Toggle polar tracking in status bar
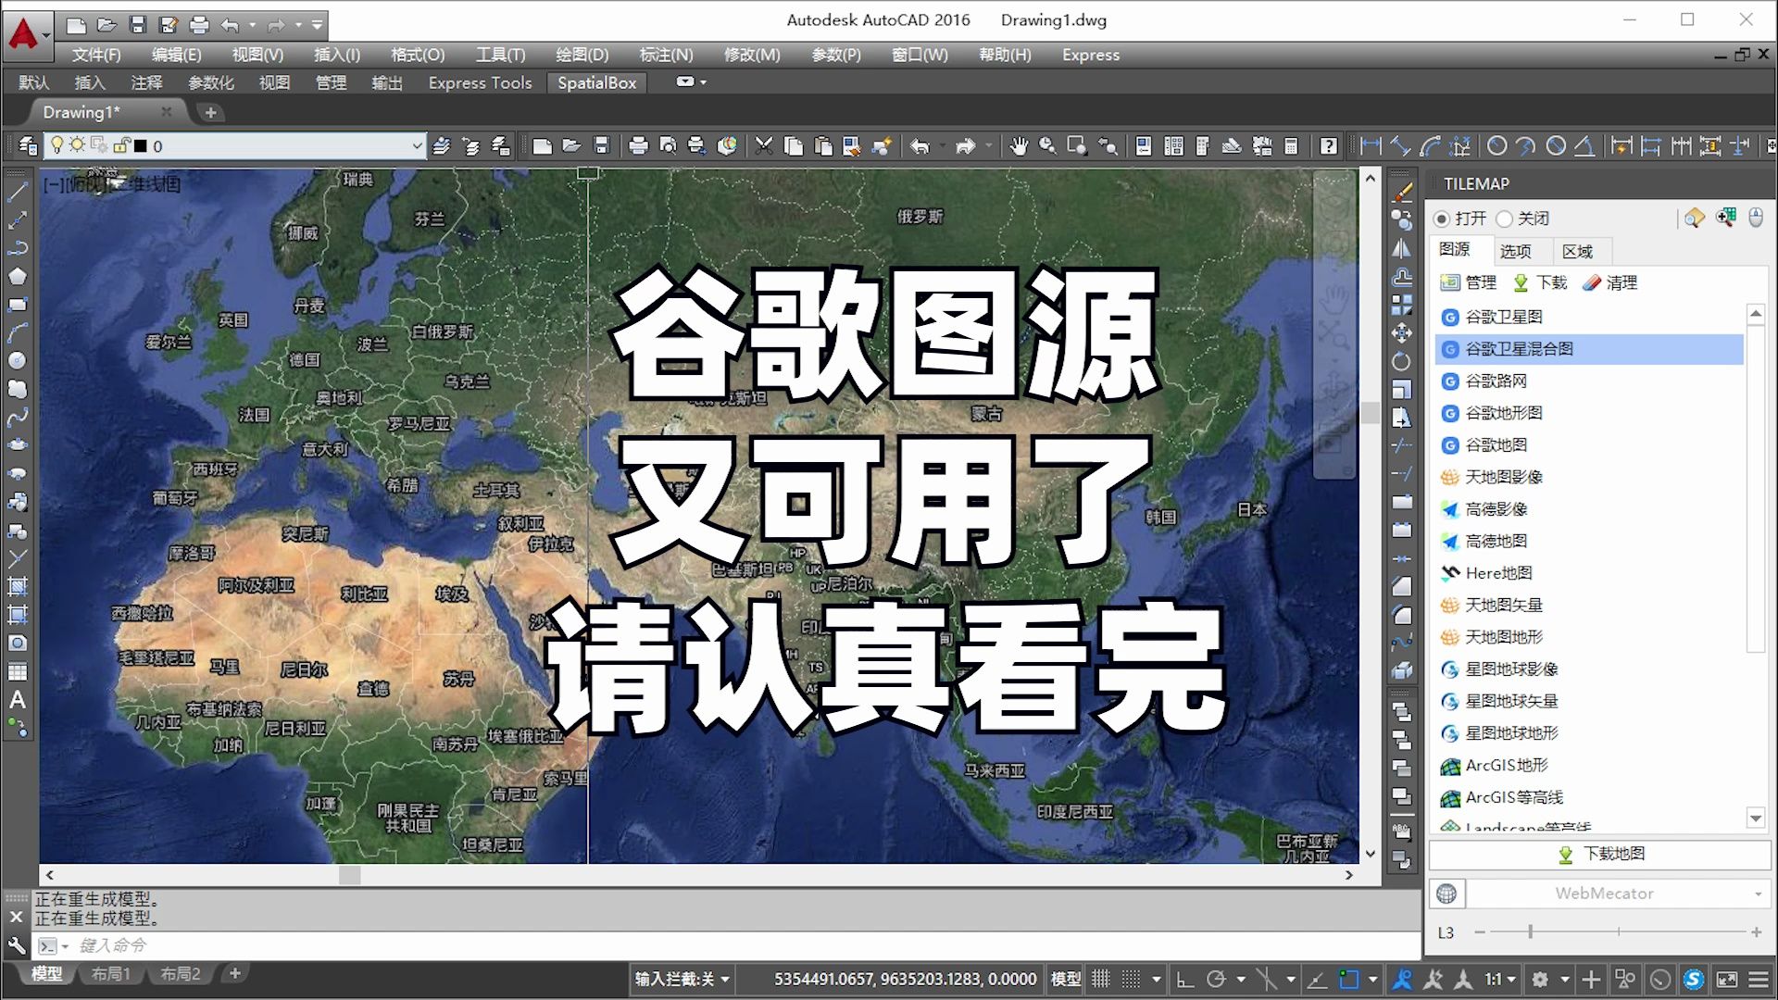The image size is (1778, 1000). (x=1216, y=979)
